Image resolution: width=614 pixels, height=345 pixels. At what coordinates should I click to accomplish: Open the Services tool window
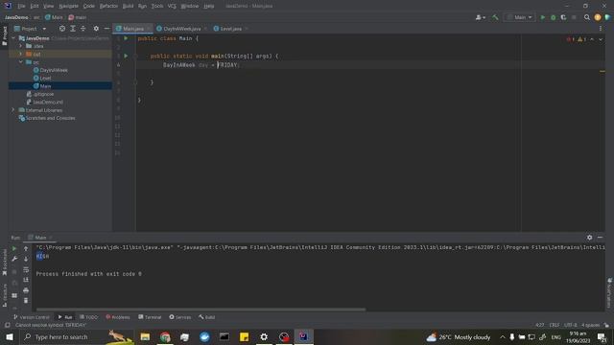point(180,317)
